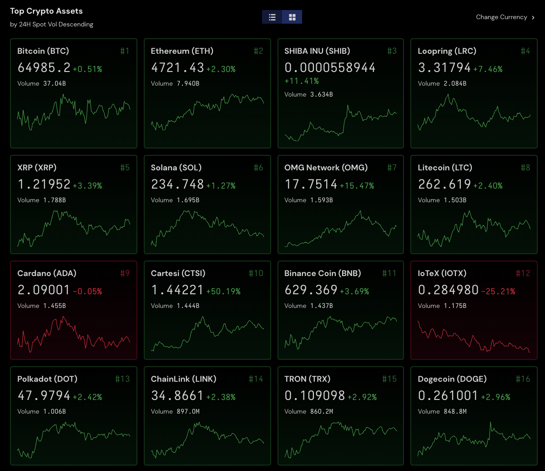Viewport: 545px width, 471px height.
Task: Click Litecoin (LTC) title
Action: tap(445, 168)
